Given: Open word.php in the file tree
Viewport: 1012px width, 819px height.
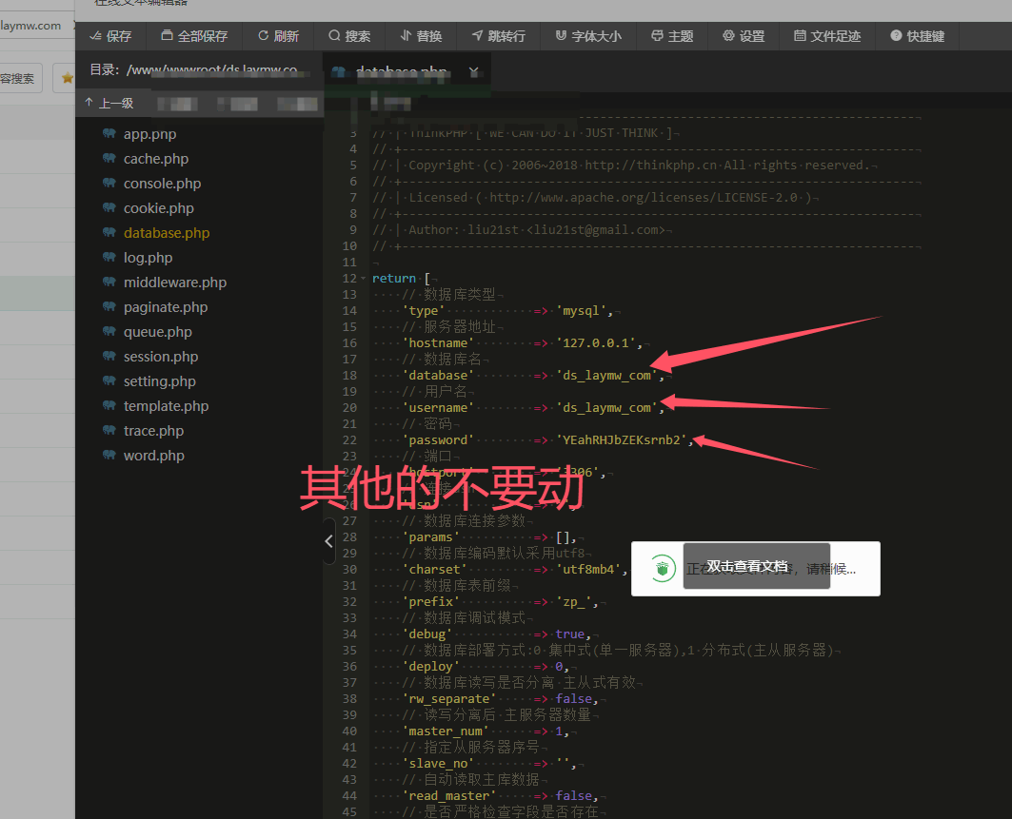Looking at the screenshot, I should click(x=153, y=456).
